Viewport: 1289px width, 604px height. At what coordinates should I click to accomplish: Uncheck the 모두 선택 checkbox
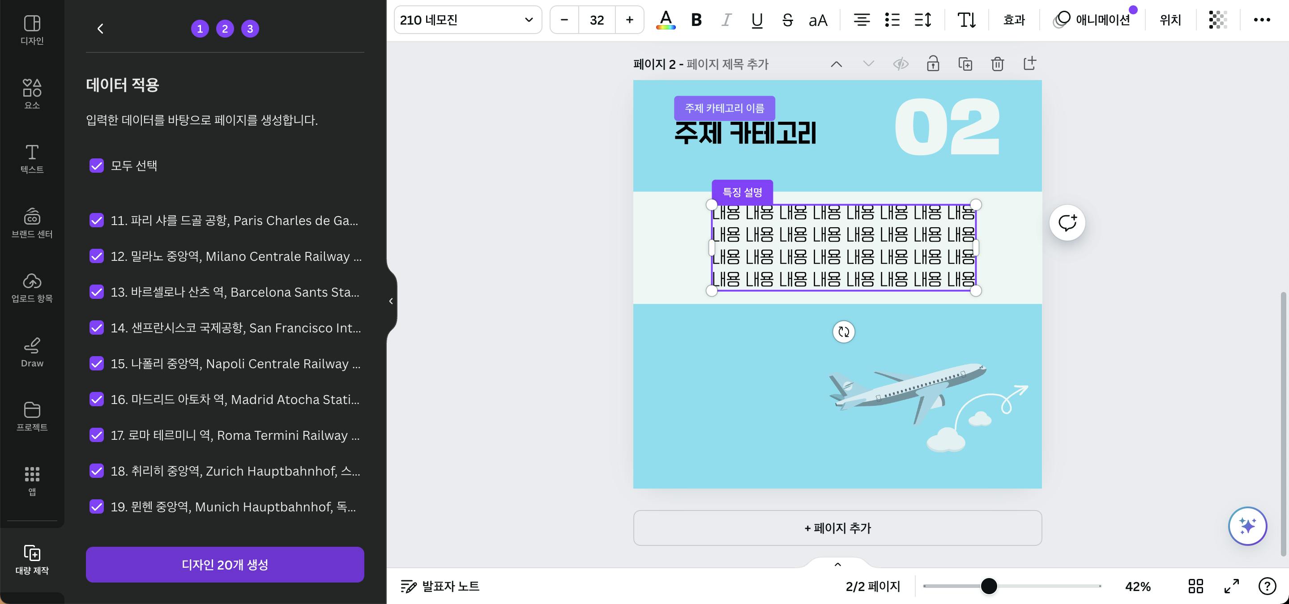[97, 166]
